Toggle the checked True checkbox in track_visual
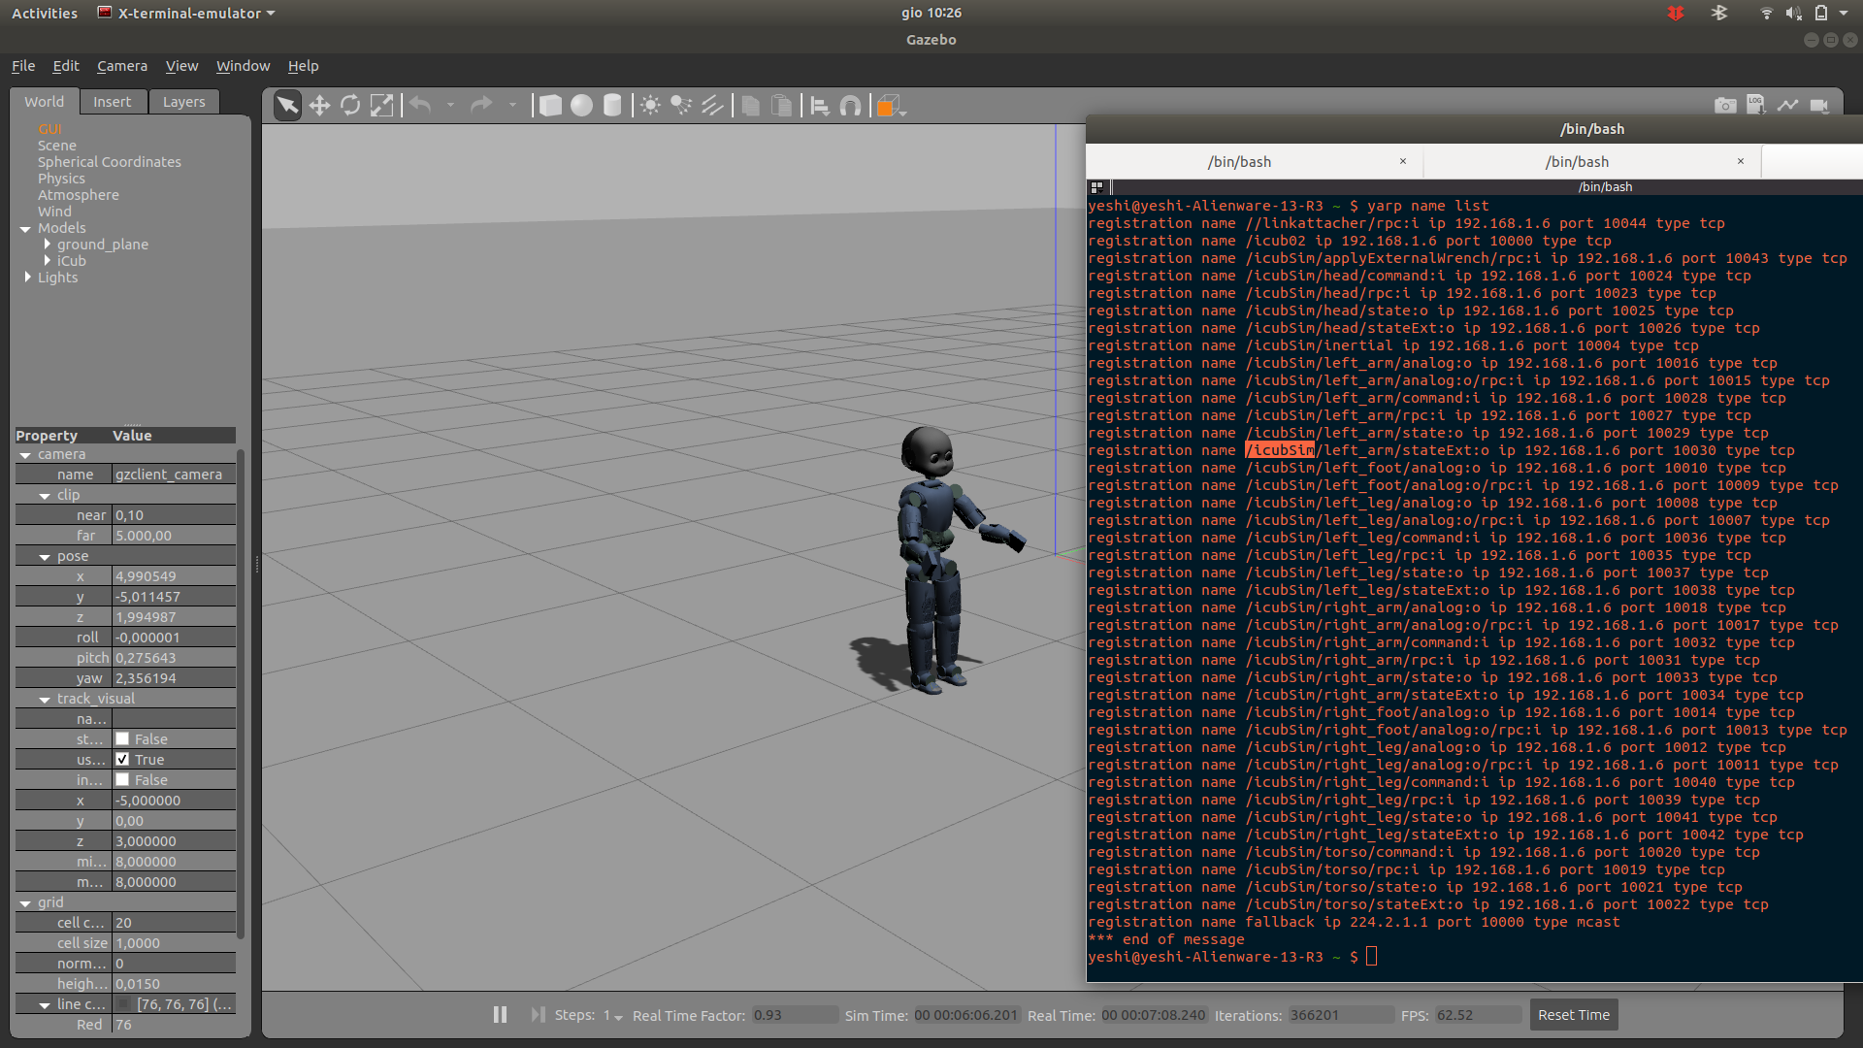This screenshot has width=1863, height=1048. tap(122, 760)
